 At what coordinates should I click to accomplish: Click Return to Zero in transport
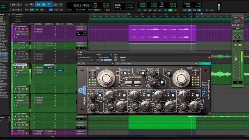(145, 10)
